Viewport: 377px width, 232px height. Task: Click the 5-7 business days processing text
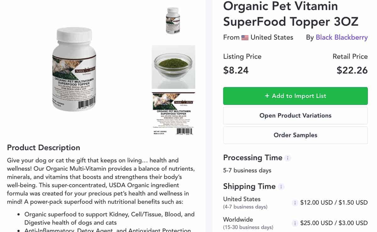pyautogui.click(x=247, y=171)
